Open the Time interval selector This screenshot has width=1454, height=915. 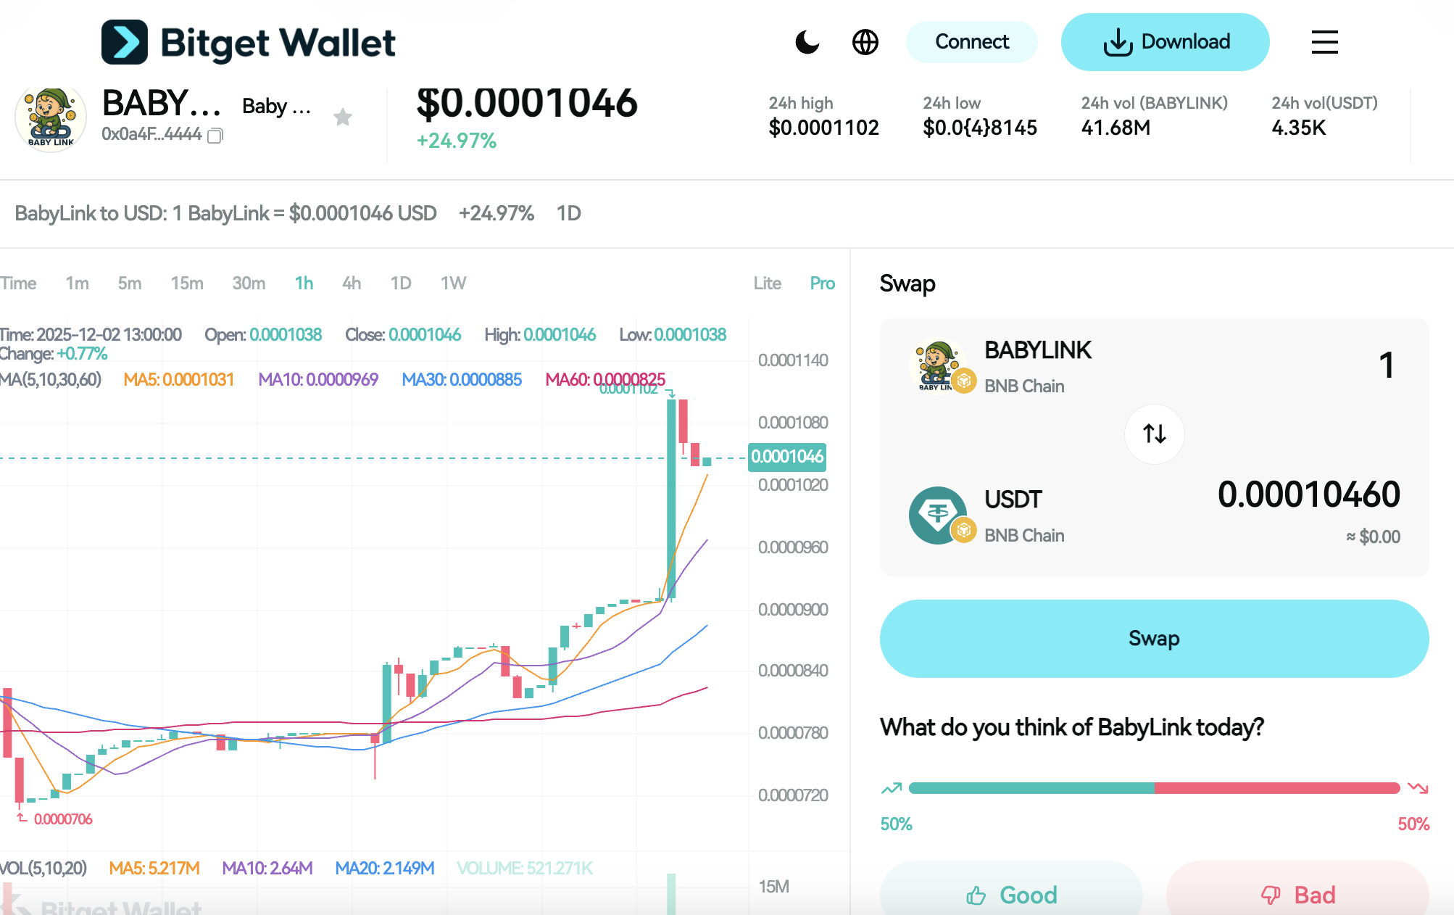click(x=20, y=283)
